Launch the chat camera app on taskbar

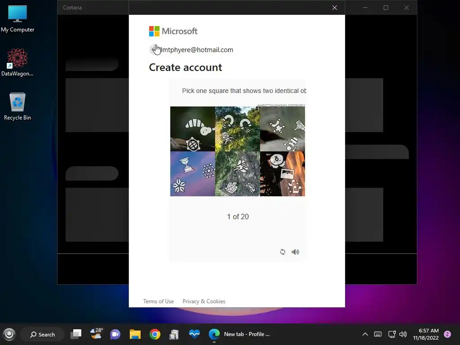(x=115, y=334)
